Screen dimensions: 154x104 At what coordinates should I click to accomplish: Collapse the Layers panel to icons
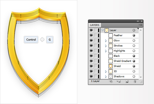(x=138, y=21)
